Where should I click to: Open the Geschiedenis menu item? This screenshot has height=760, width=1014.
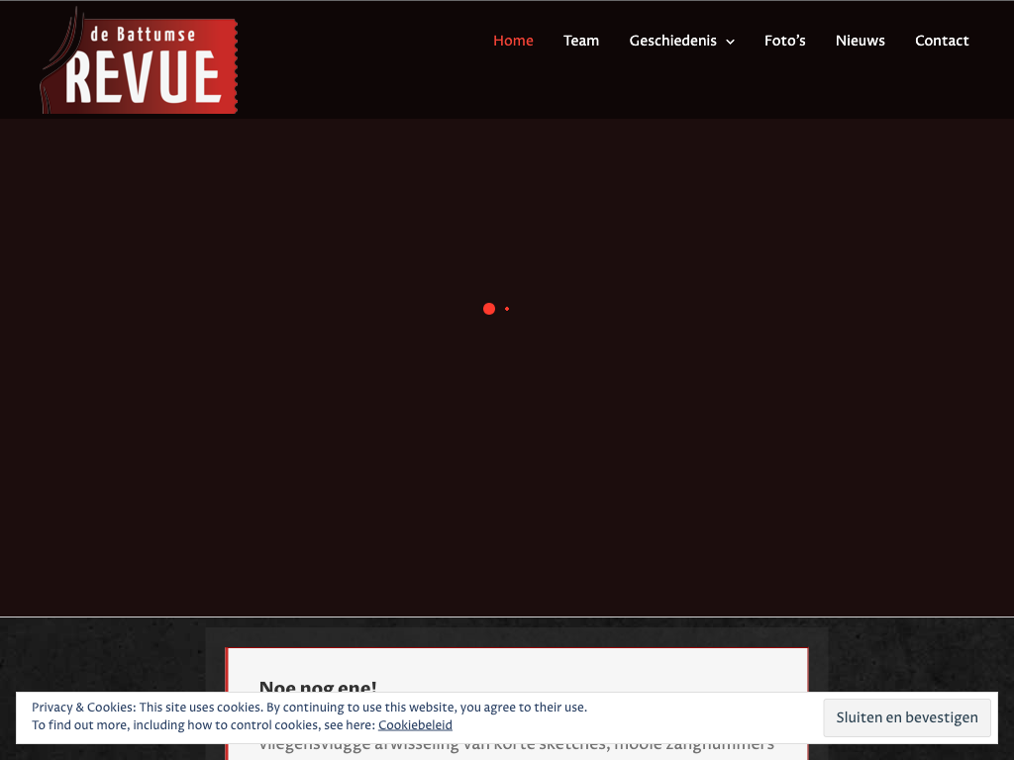(x=672, y=41)
